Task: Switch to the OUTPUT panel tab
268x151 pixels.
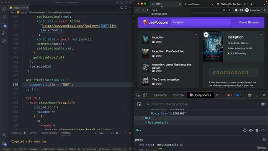Action: click(x=33, y=133)
